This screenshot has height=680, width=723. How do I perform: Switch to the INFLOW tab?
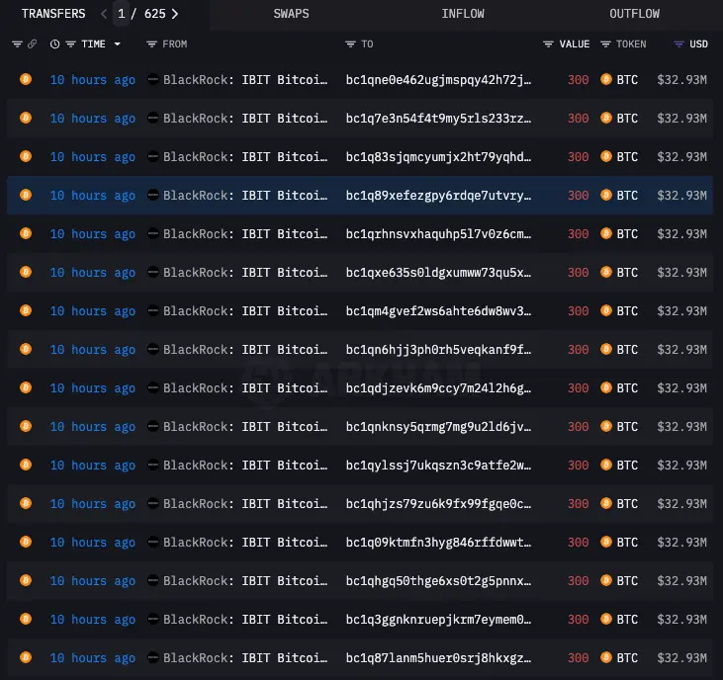(x=463, y=14)
